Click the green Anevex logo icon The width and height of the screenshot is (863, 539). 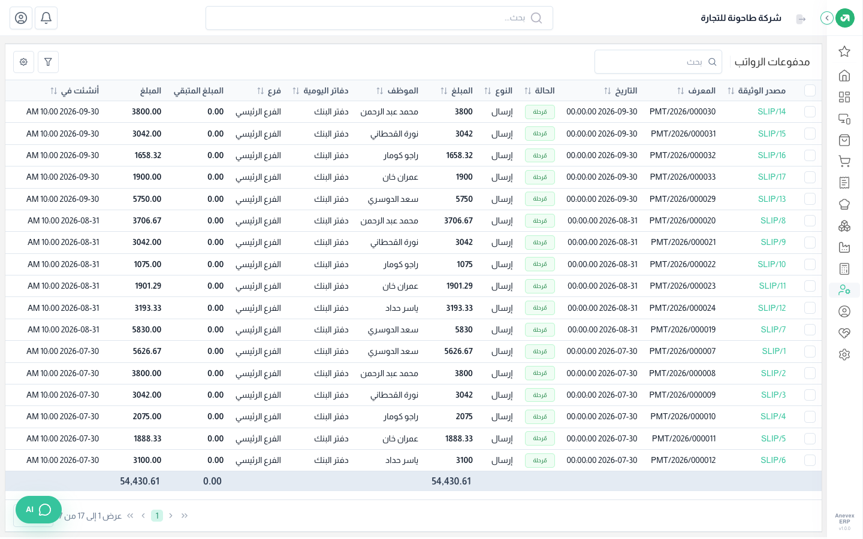(x=845, y=18)
